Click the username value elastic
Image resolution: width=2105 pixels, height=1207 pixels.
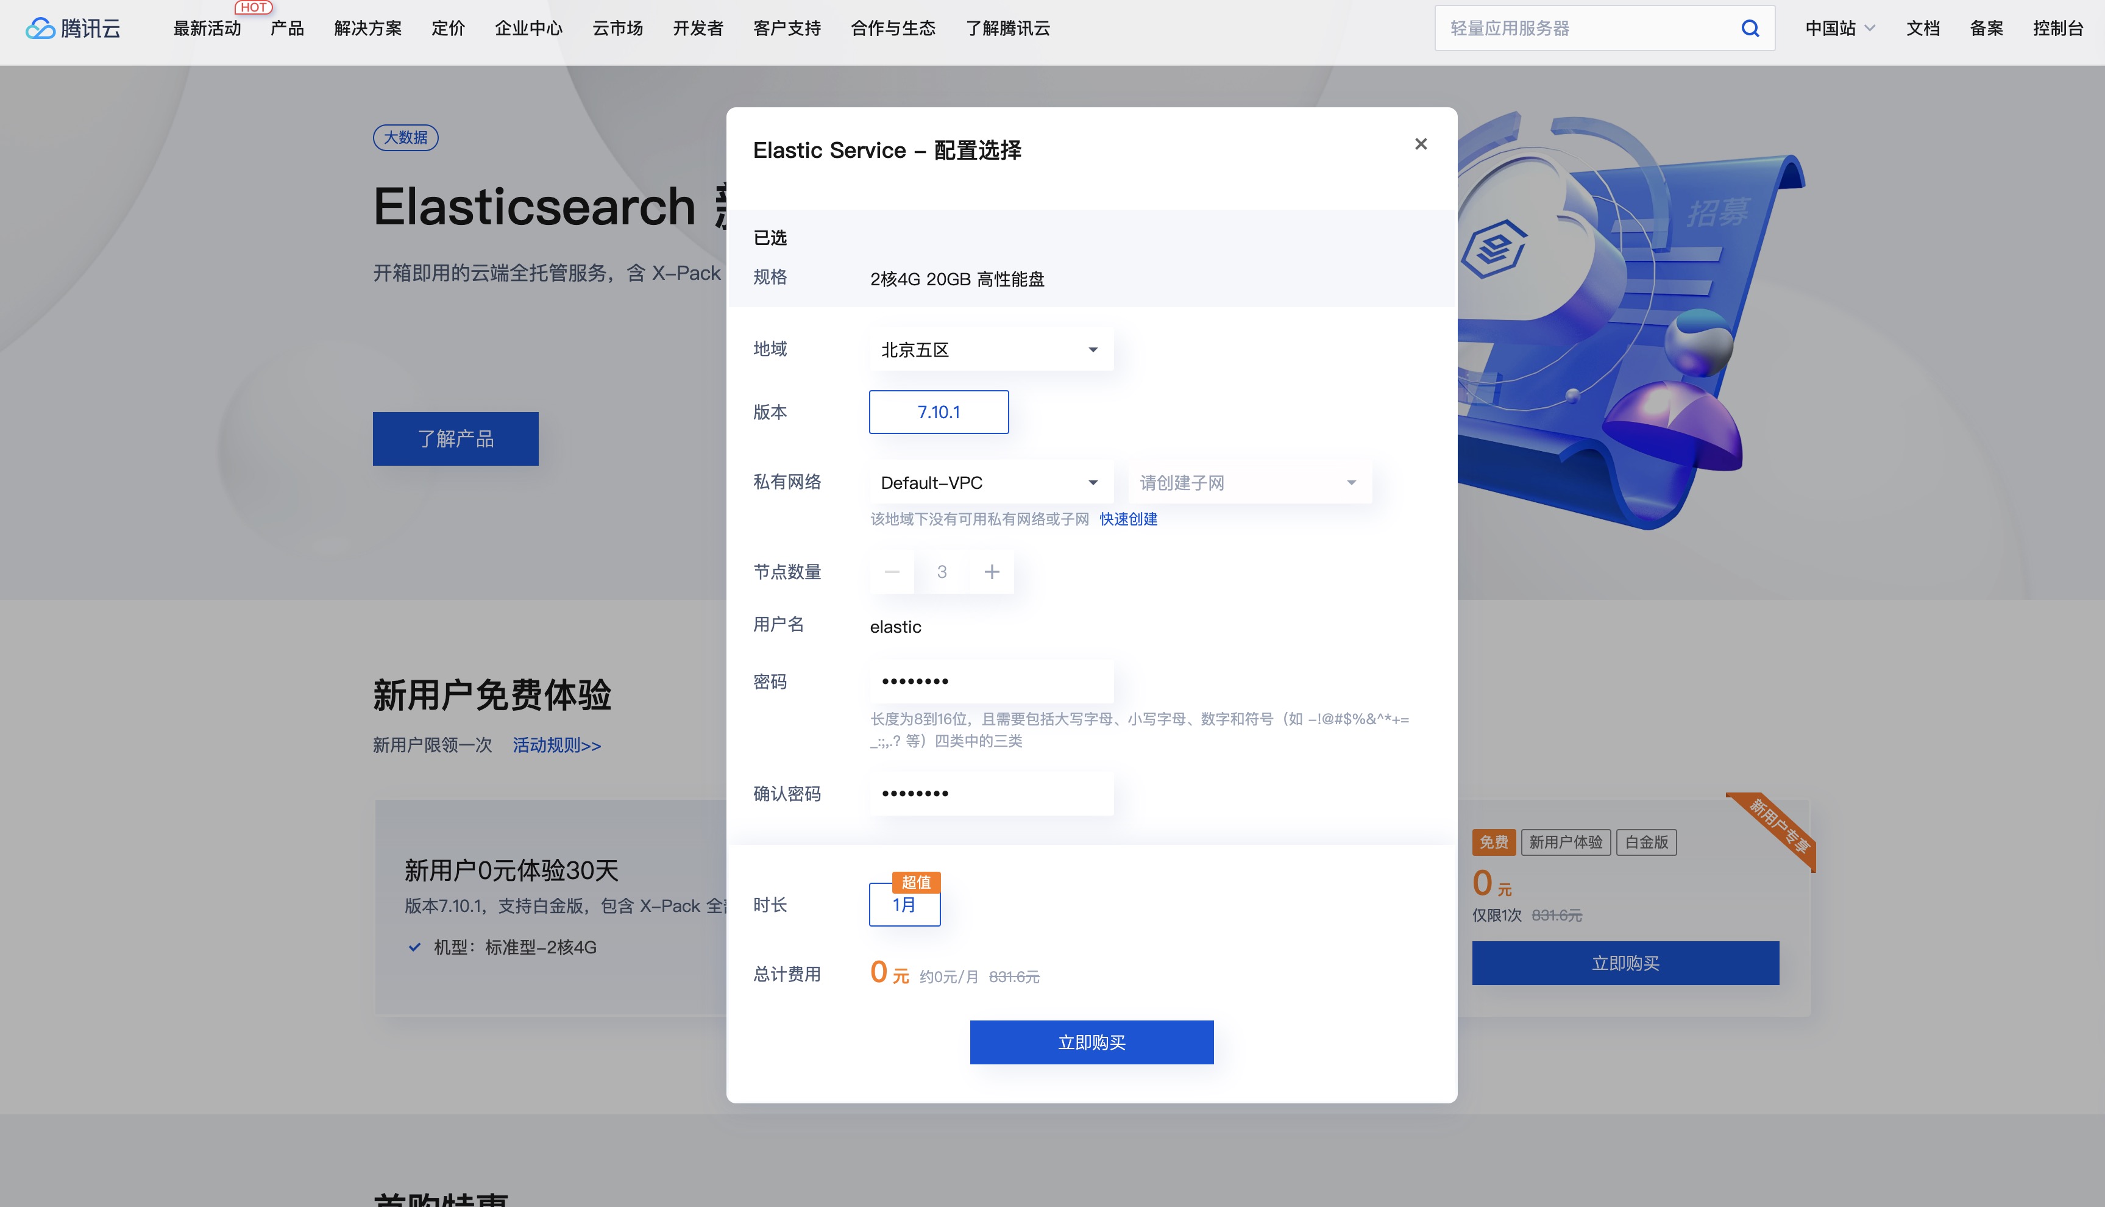coord(895,627)
